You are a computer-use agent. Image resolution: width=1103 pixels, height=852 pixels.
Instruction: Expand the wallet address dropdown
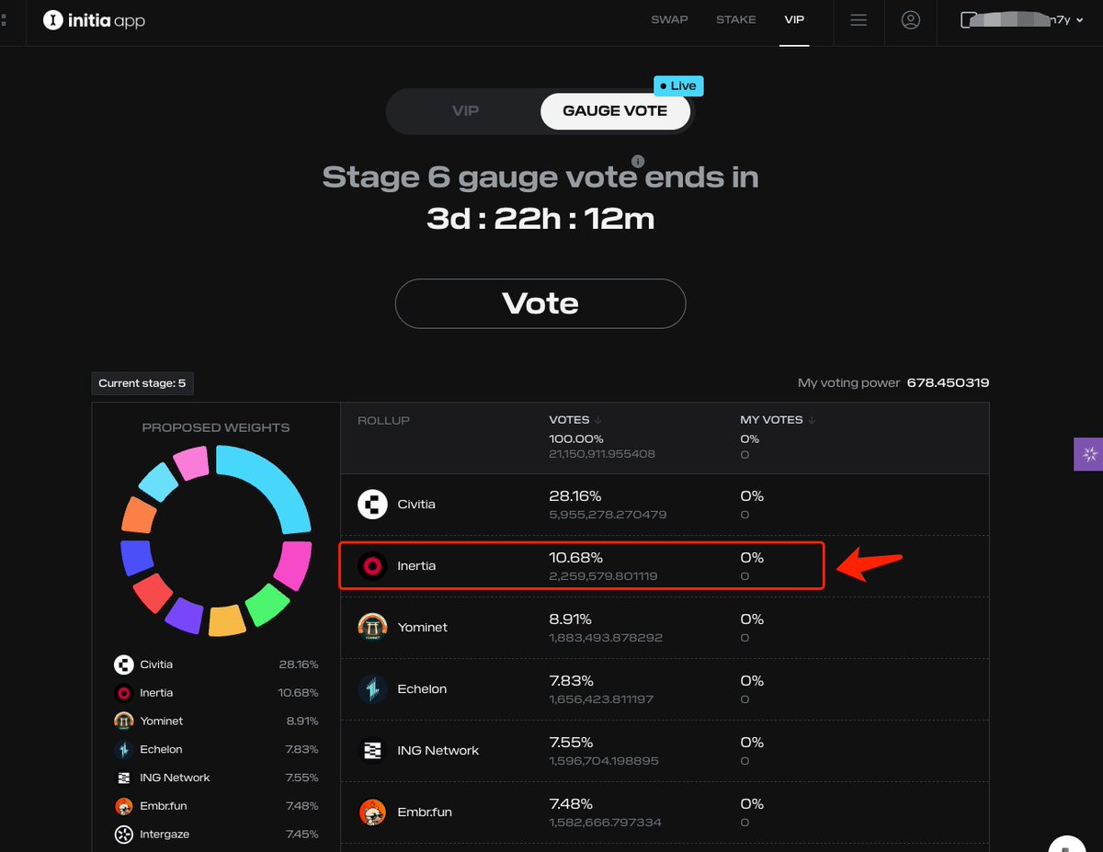1016,20
